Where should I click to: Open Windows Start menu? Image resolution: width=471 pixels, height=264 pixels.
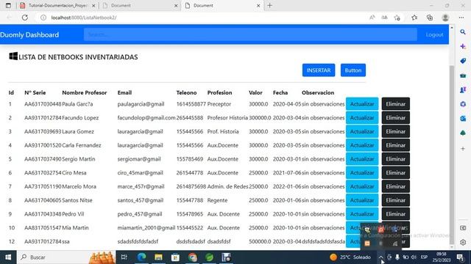(x=8, y=257)
